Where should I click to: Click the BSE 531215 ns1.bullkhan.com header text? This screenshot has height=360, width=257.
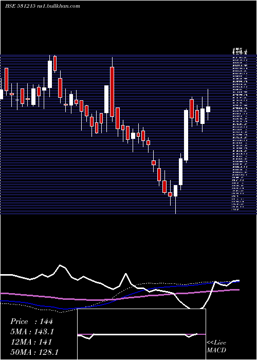[x=43, y=6]
